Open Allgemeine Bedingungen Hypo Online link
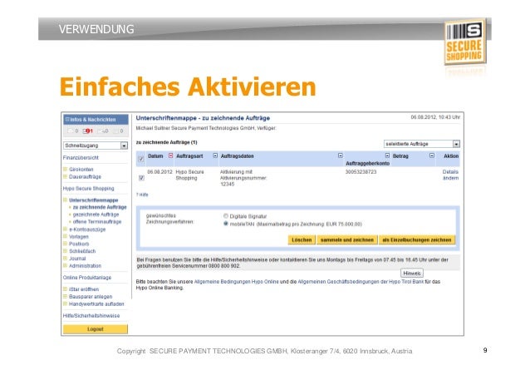Screen dimensions: 530x375 pos(237,282)
